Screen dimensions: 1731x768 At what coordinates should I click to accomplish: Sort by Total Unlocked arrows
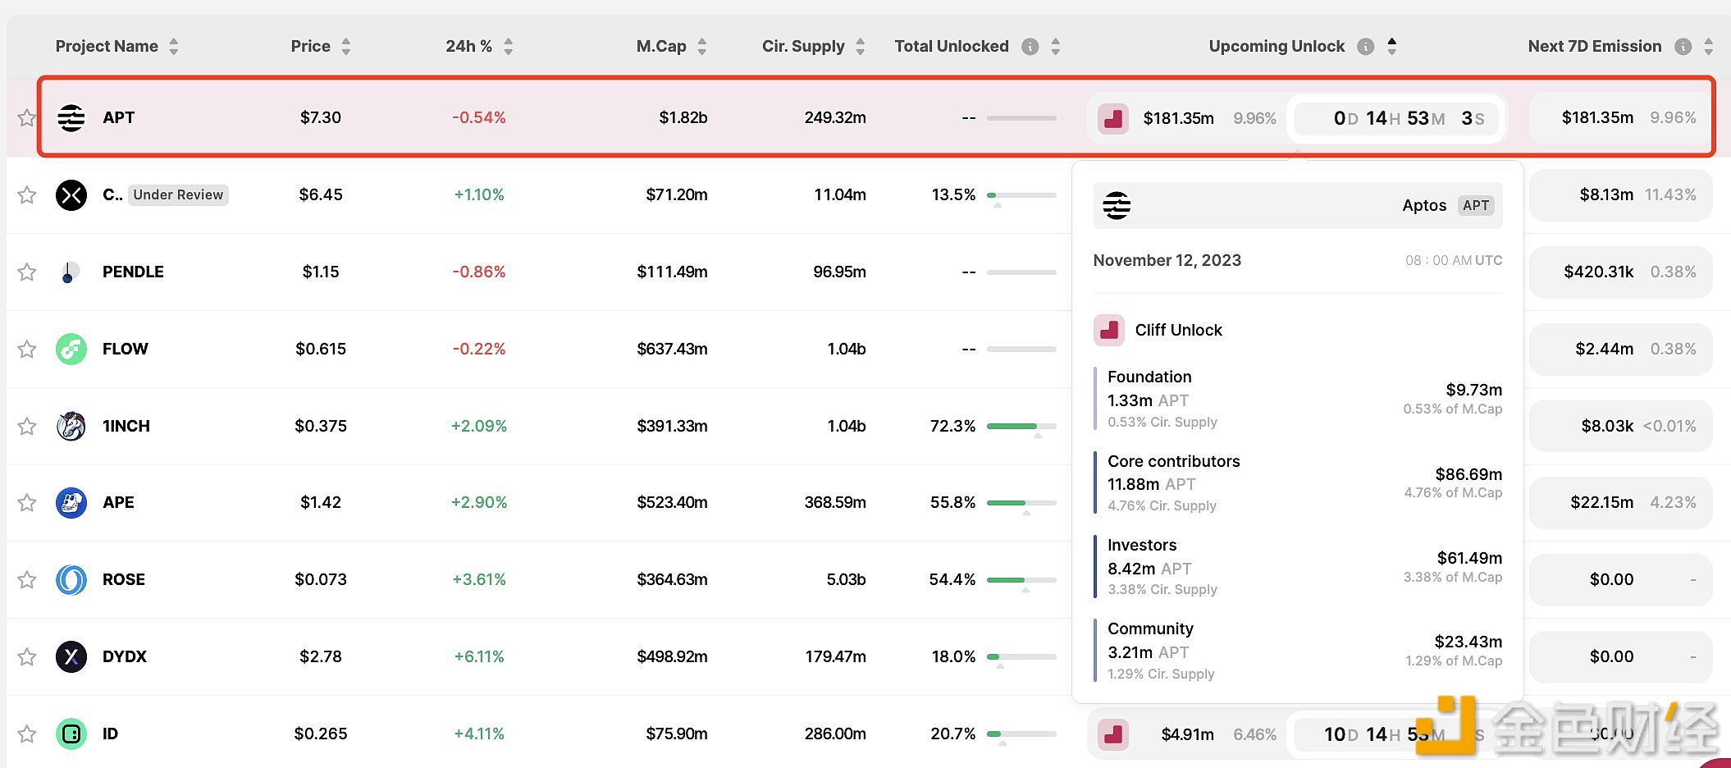(x=1056, y=47)
